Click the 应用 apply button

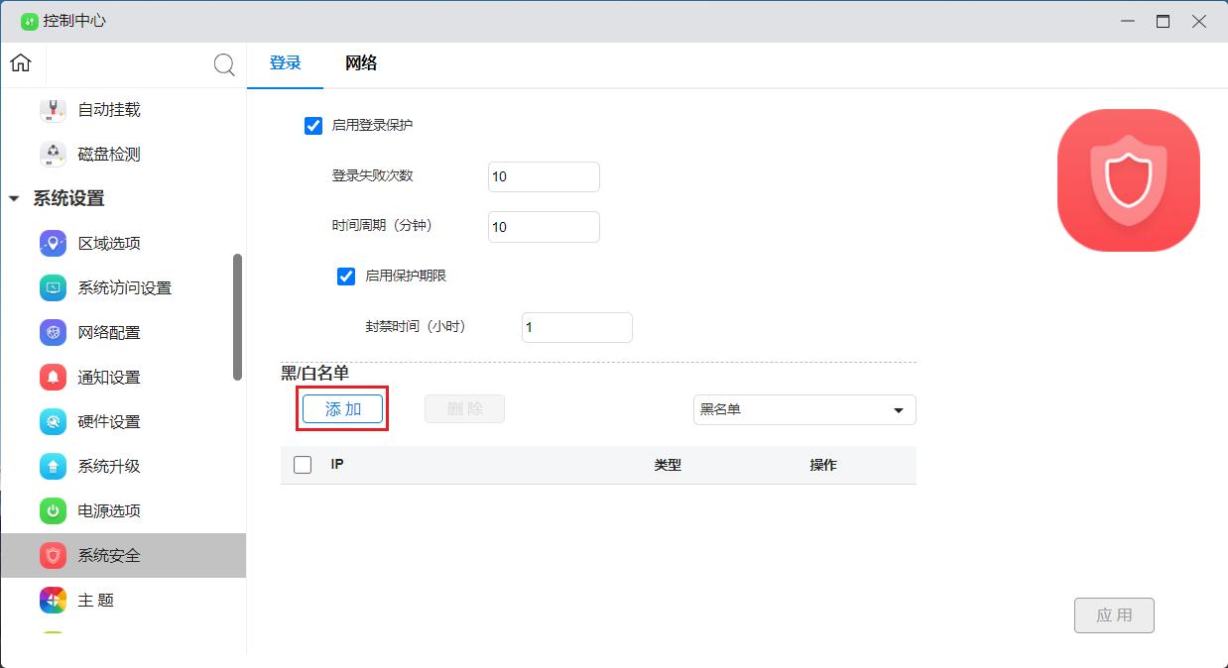1114,615
